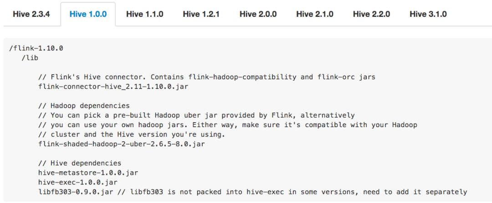Open the Hive 1.1.0 tab
This screenshot has height=203, width=492.
144,14
